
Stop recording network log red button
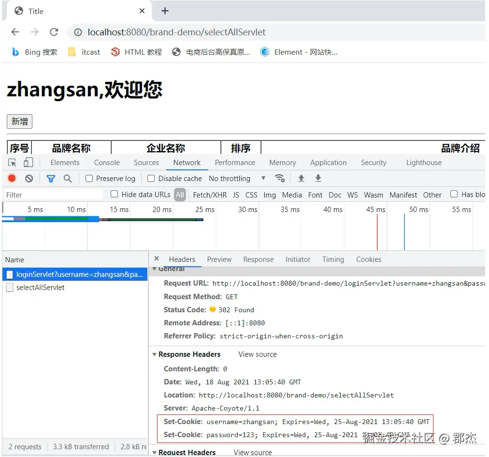[12, 178]
